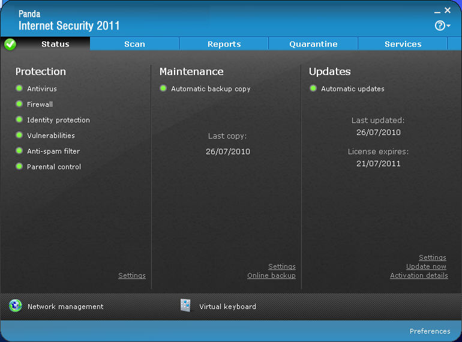Click the Vulnerabilities green status dot
Image resolution: width=462 pixels, height=342 pixels.
19,135
